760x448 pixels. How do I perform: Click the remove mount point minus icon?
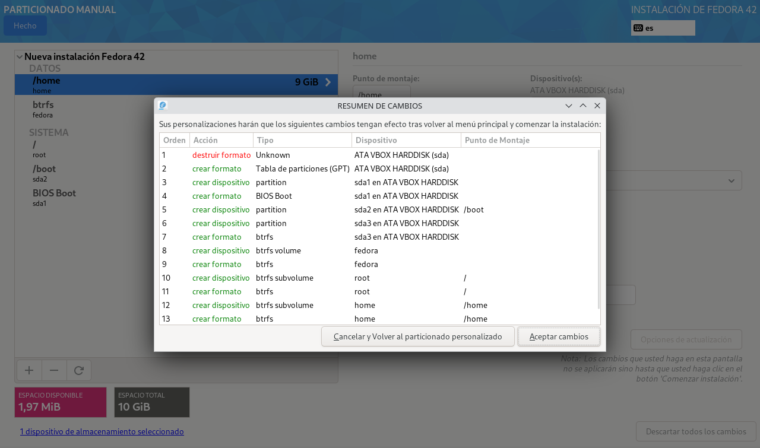[54, 370]
